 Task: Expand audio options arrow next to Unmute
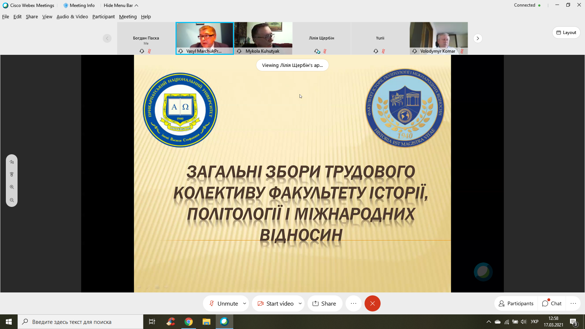tap(245, 303)
